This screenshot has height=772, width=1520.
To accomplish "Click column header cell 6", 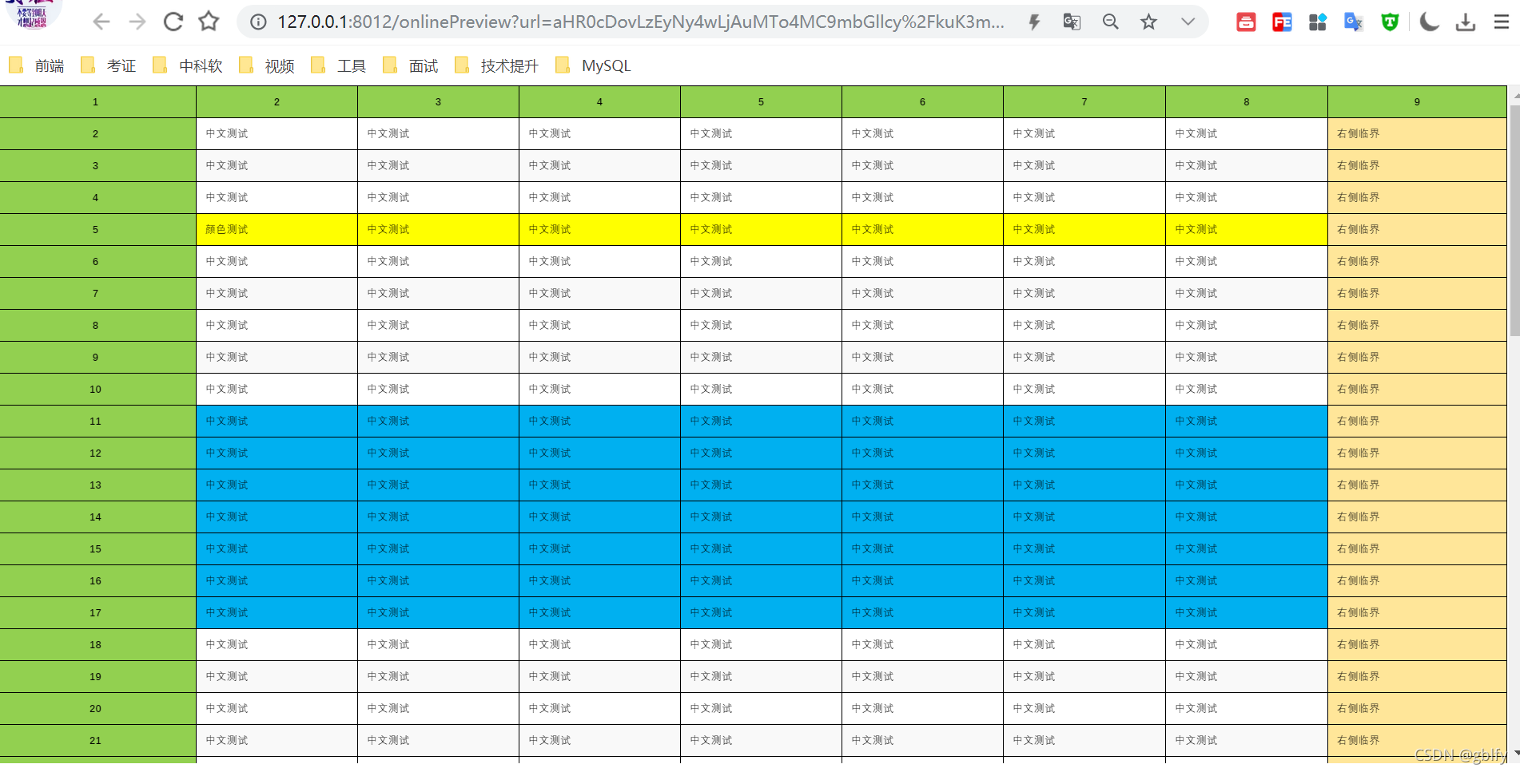I will [922, 102].
